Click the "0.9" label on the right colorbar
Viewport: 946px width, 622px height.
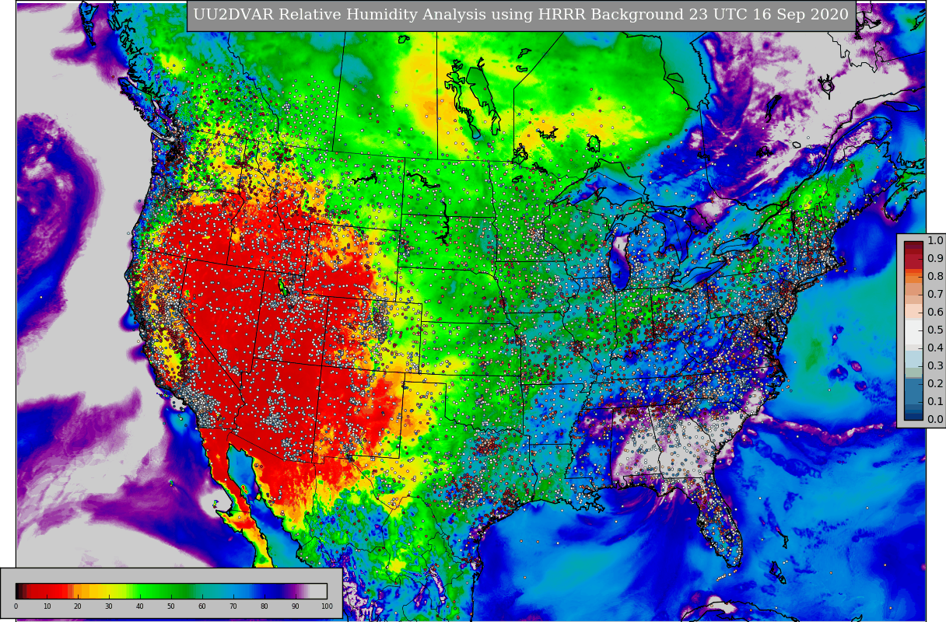coord(934,259)
